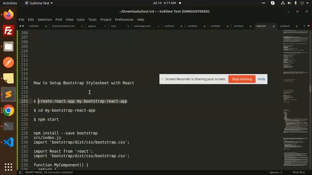This screenshot has width=312, height=175.
Task: Select the test.txt tab
Action: (261, 26)
